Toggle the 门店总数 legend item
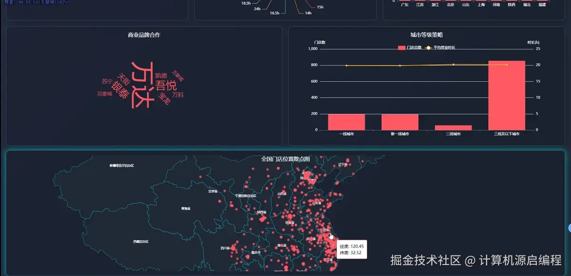 coord(410,48)
